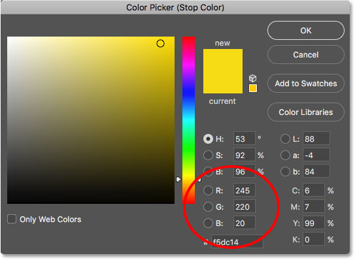Click the "current" label below swatch
Viewport: 355px width, 260px height.
(222, 101)
